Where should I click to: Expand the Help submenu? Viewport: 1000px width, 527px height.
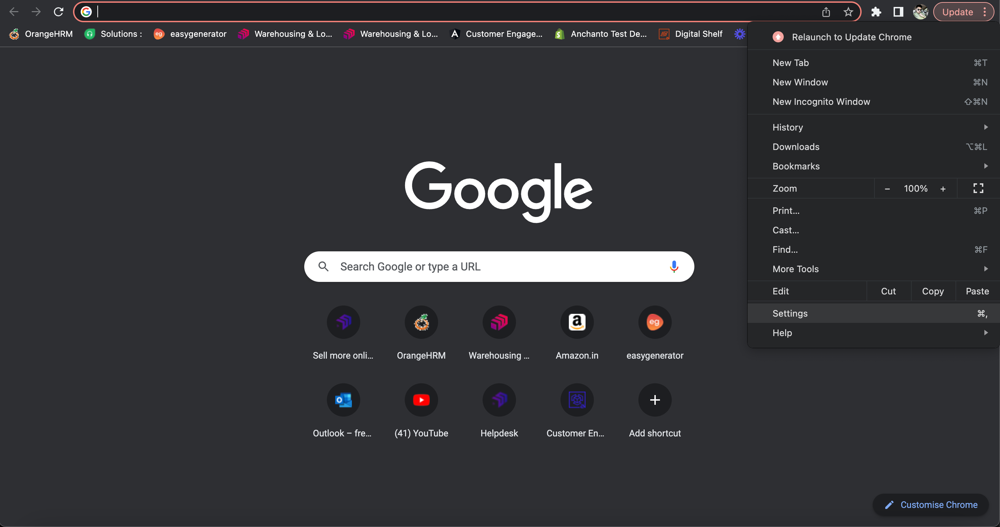point(873,333)
